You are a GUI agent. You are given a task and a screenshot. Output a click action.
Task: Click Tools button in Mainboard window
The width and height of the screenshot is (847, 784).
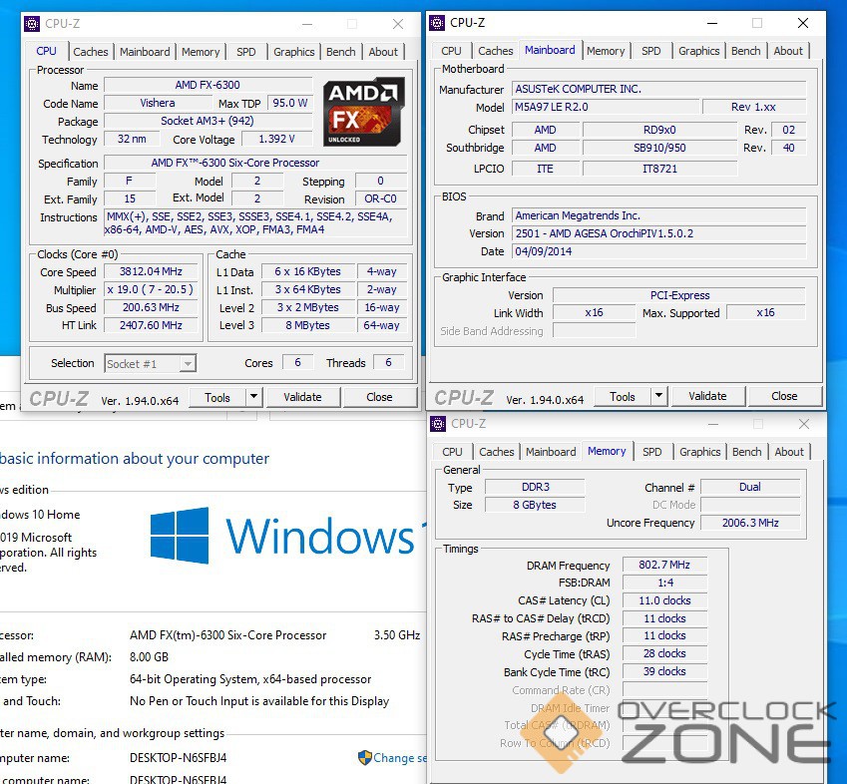coord(623,396)
